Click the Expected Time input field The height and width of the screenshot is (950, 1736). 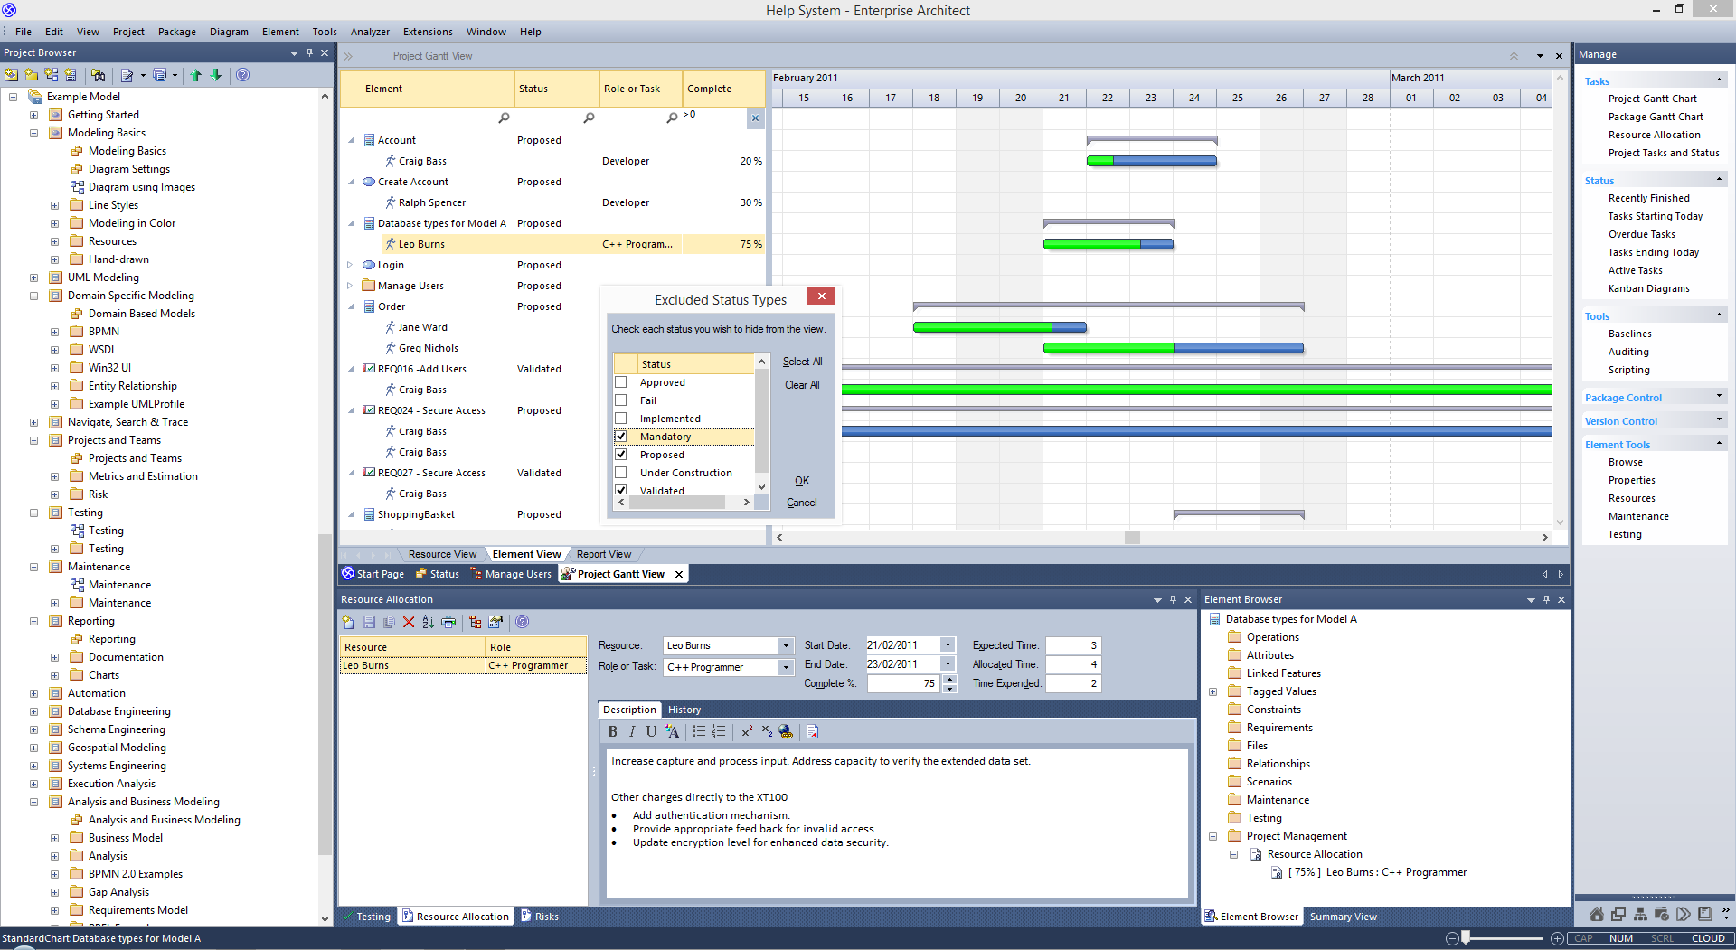tap(1073, 645)
